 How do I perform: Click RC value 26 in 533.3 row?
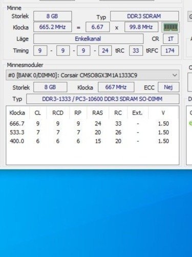[x=118, y=132]
